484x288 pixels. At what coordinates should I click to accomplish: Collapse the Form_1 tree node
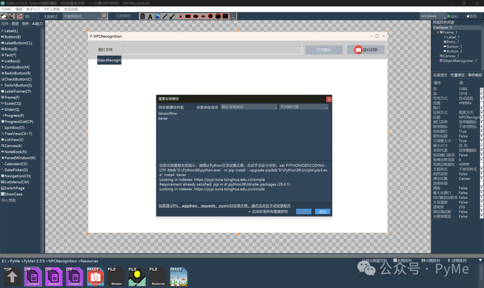click(x=434, y=27)
